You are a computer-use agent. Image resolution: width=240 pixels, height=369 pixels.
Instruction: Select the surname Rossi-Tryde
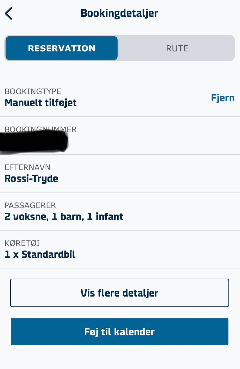(31, 179)
